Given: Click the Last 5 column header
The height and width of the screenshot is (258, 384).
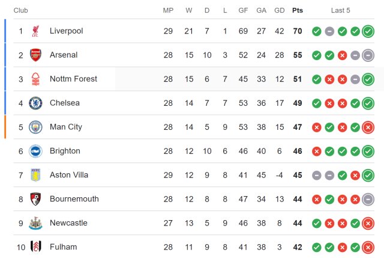Looking at the screenshot, I should (340, 10).
